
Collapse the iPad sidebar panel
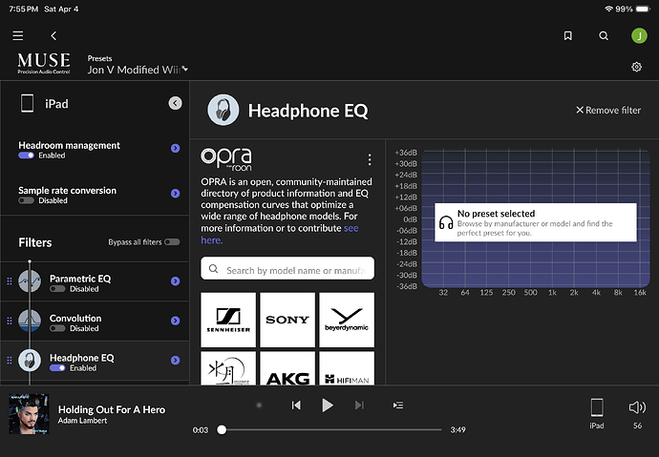176,103
